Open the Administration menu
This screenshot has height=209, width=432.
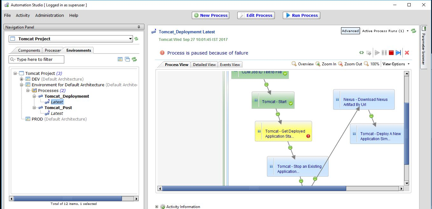click(x=50, y=15)
